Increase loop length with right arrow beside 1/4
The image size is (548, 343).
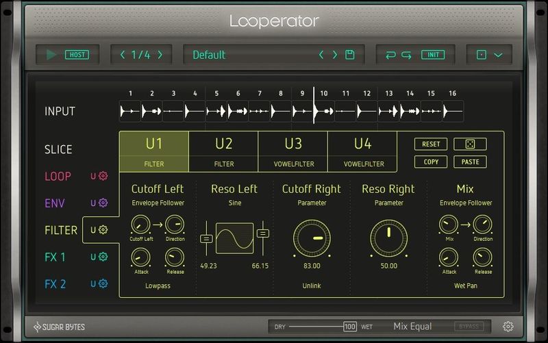tap(160, 55)
